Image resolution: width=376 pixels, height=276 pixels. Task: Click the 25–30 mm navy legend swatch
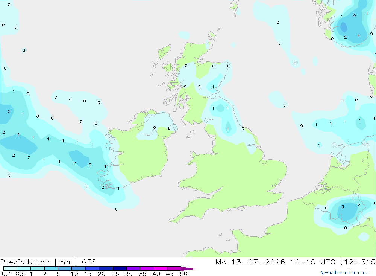pos(120,268)
